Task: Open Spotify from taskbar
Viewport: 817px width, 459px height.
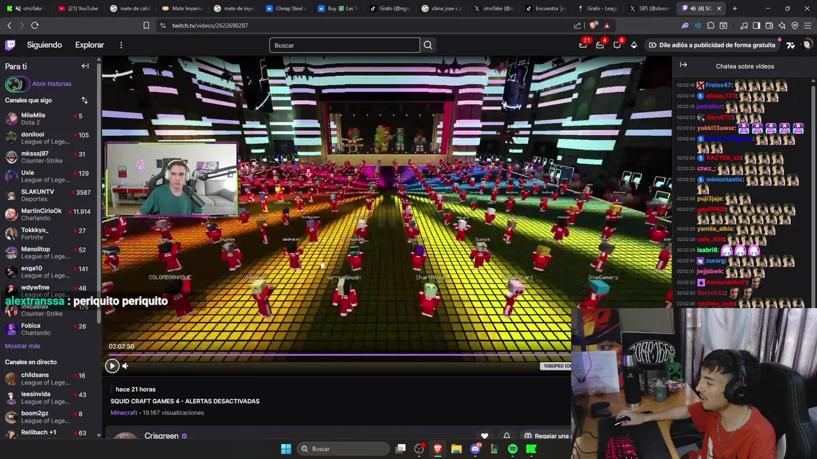Action: click(x=513, y=449)
